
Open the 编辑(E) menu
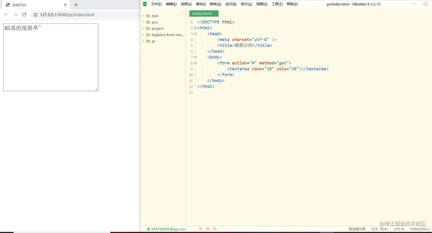tap(171, 4)
